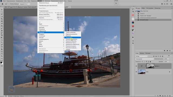The height and width of the screenshot is (97, 173).
Task: Click the Фон layer thumbnail
Action: tap(142, 72)
